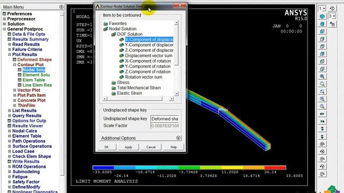Activate the Box Zoom magnifier icon
The image size is (344, 193).
(x=322, y=84)
